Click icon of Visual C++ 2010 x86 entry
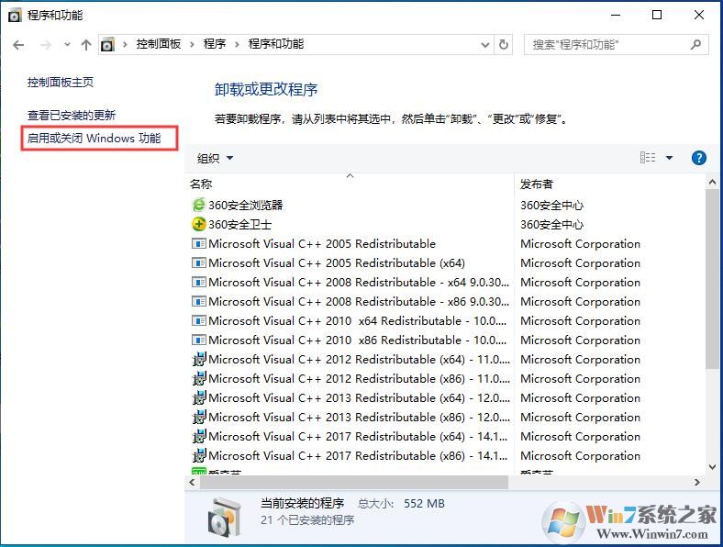Viewport: 723px width, 547px height. click(198, 340)
